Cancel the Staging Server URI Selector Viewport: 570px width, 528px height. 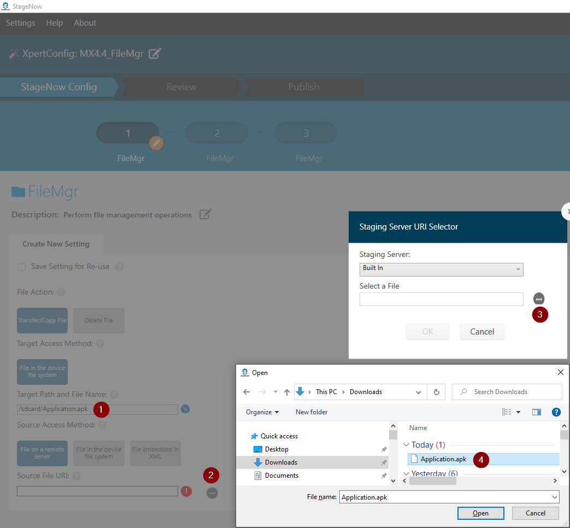[x=481, y=332]
